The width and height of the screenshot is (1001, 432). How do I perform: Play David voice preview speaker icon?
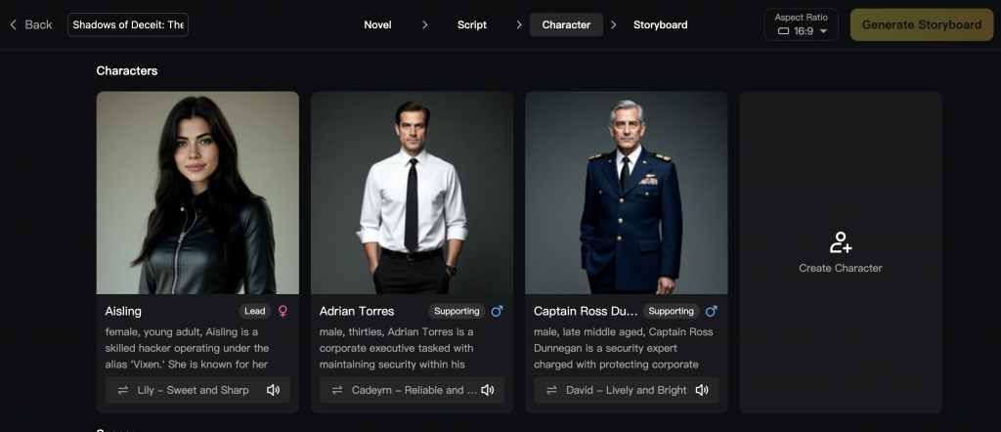click(x=701, y=390)
